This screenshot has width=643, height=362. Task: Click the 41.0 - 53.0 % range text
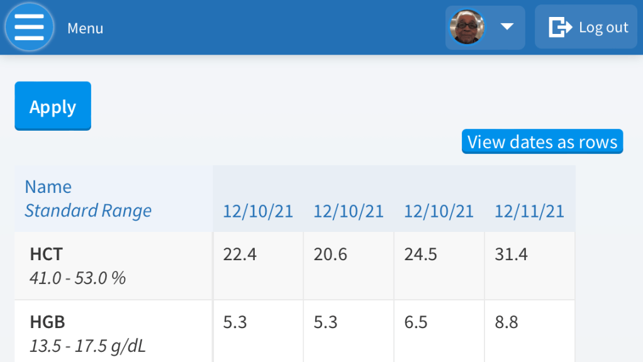(77, 278)
